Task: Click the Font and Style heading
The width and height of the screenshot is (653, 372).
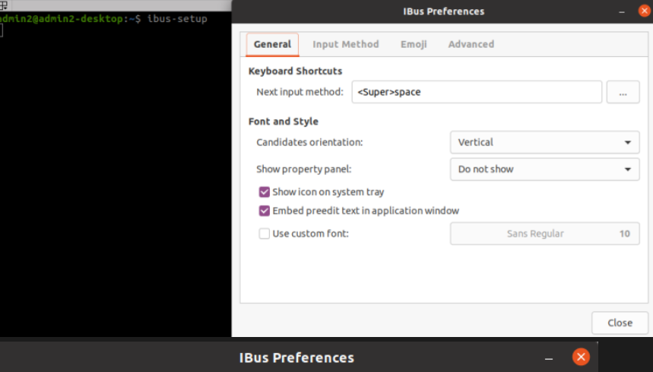Action: [284, 122]
